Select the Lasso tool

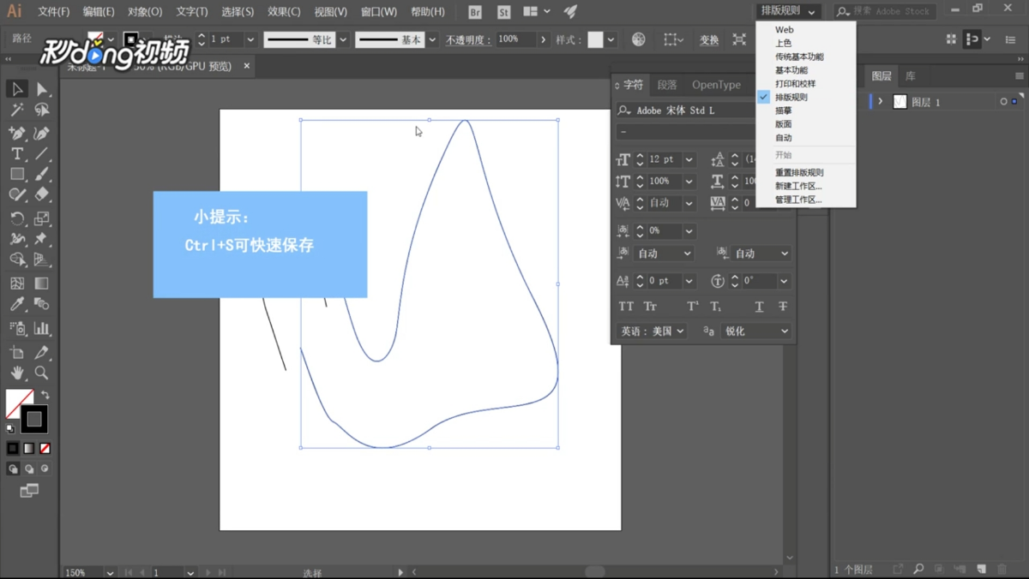pos(42,110)
